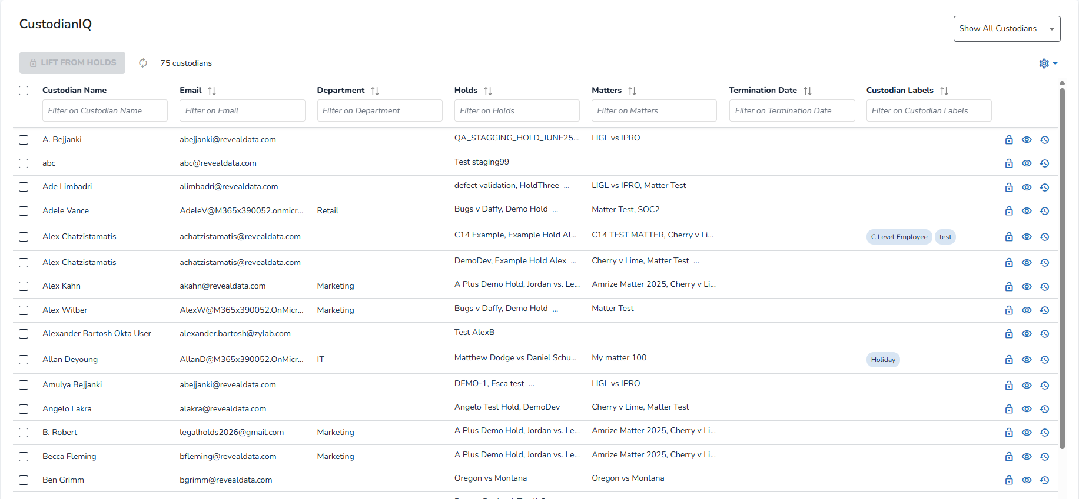Open the Show All Custodians dropdown

[1007, 29]
